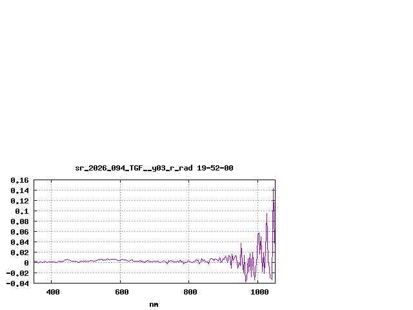Click the 0.06 y-axis tick label

pyautogui.click(x=19, y=232)
